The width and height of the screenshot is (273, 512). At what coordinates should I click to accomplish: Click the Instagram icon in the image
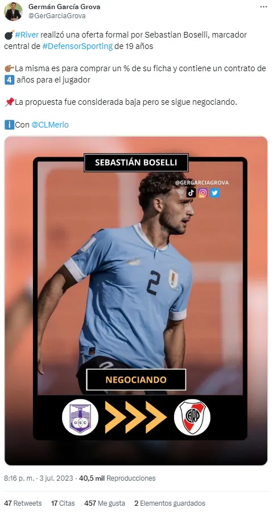pyautogui.click(x=203, y=193)
